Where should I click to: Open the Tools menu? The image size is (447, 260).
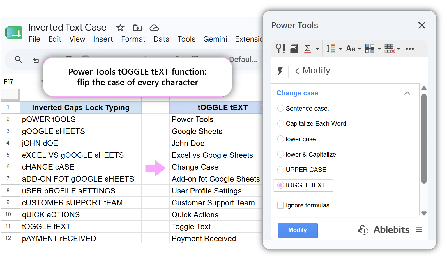pyautogui.click(x=186, y=39)
